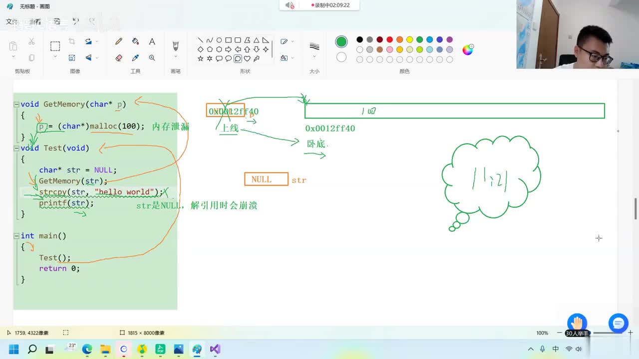Click the Chinese IME indicator in tray
Viewport: 639px width, 359px height.
556,349
